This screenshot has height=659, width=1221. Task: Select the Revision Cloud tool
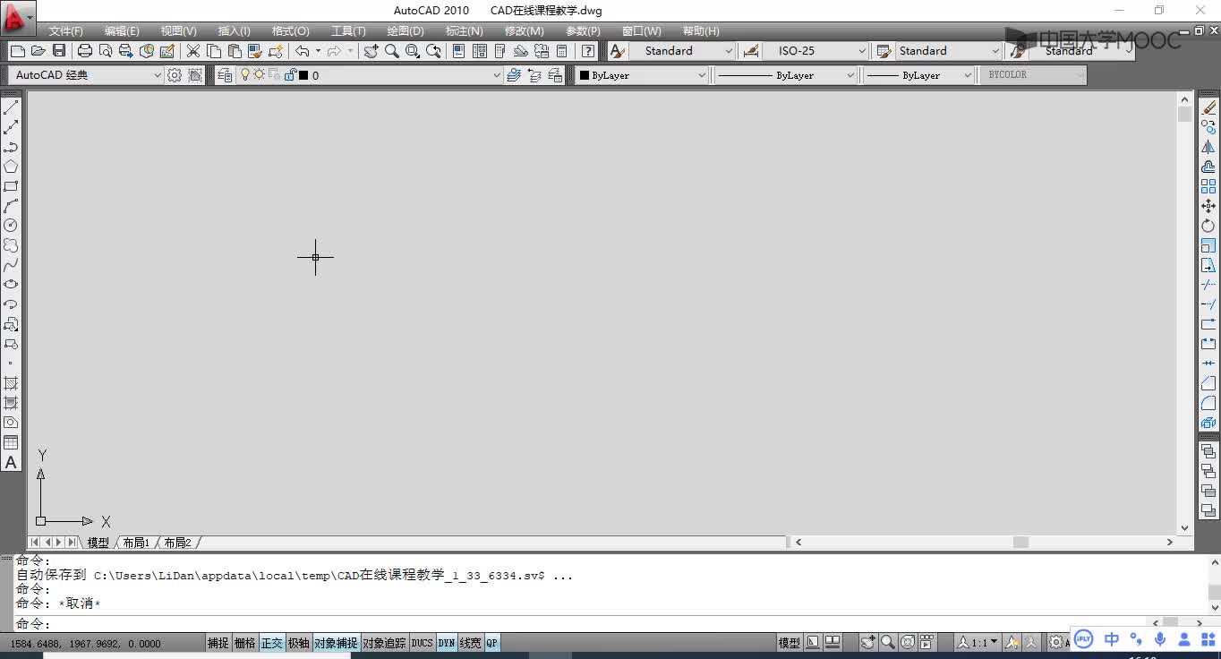click(11, 245)
